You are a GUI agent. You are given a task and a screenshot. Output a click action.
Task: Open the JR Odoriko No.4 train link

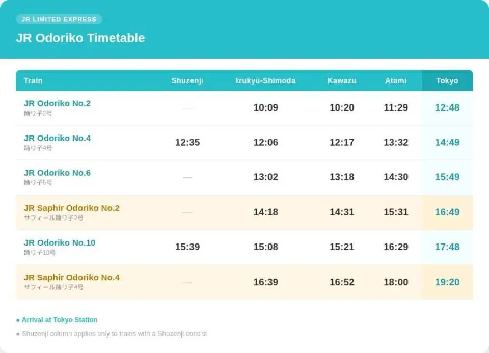coord(58,138)
